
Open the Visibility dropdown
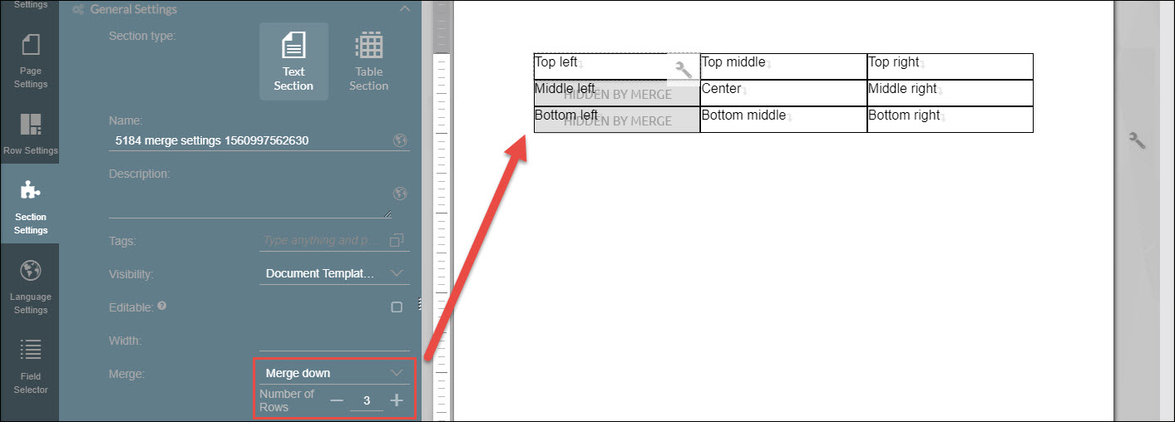pyautogui.click(x=334, y=273)
